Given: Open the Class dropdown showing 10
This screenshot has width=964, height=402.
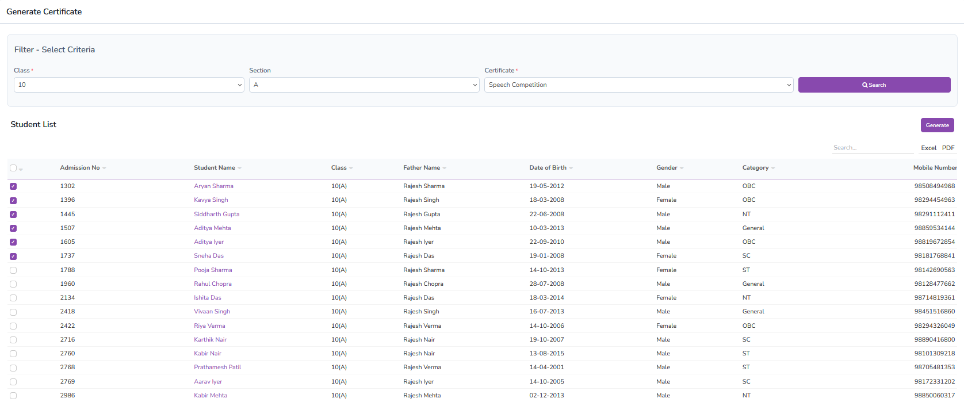Looking at the screenshot, I should (129, 85).
